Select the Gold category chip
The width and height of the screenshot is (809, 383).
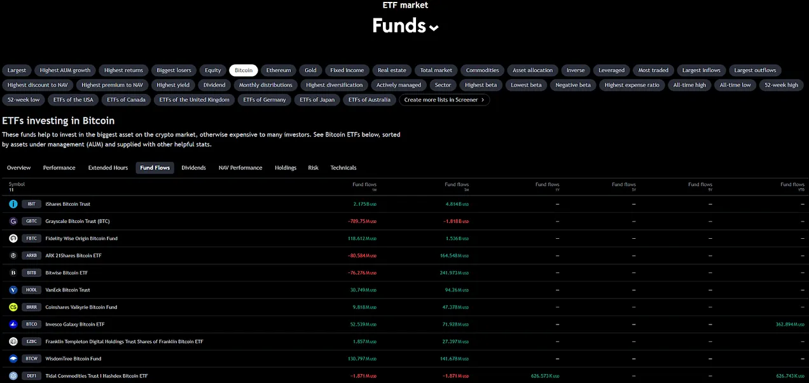(310, 70)
